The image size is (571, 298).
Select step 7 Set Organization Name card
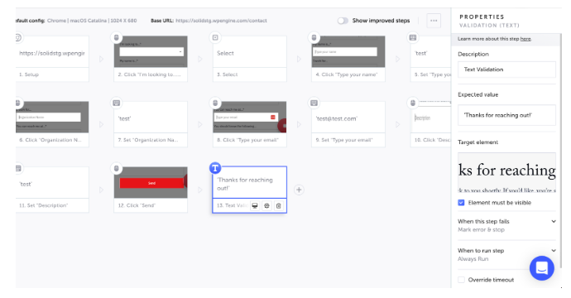click(151, 124)
